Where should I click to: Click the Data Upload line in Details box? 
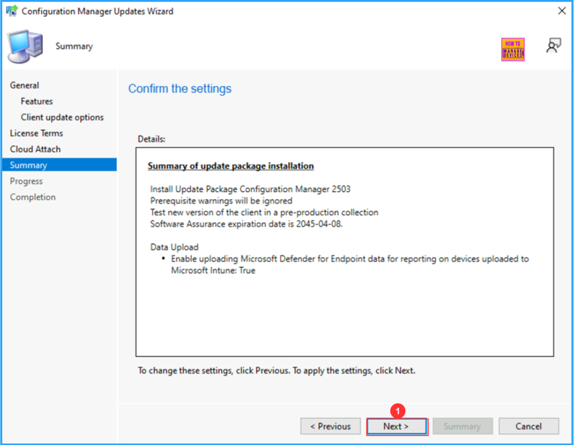[x=174, y=247]
